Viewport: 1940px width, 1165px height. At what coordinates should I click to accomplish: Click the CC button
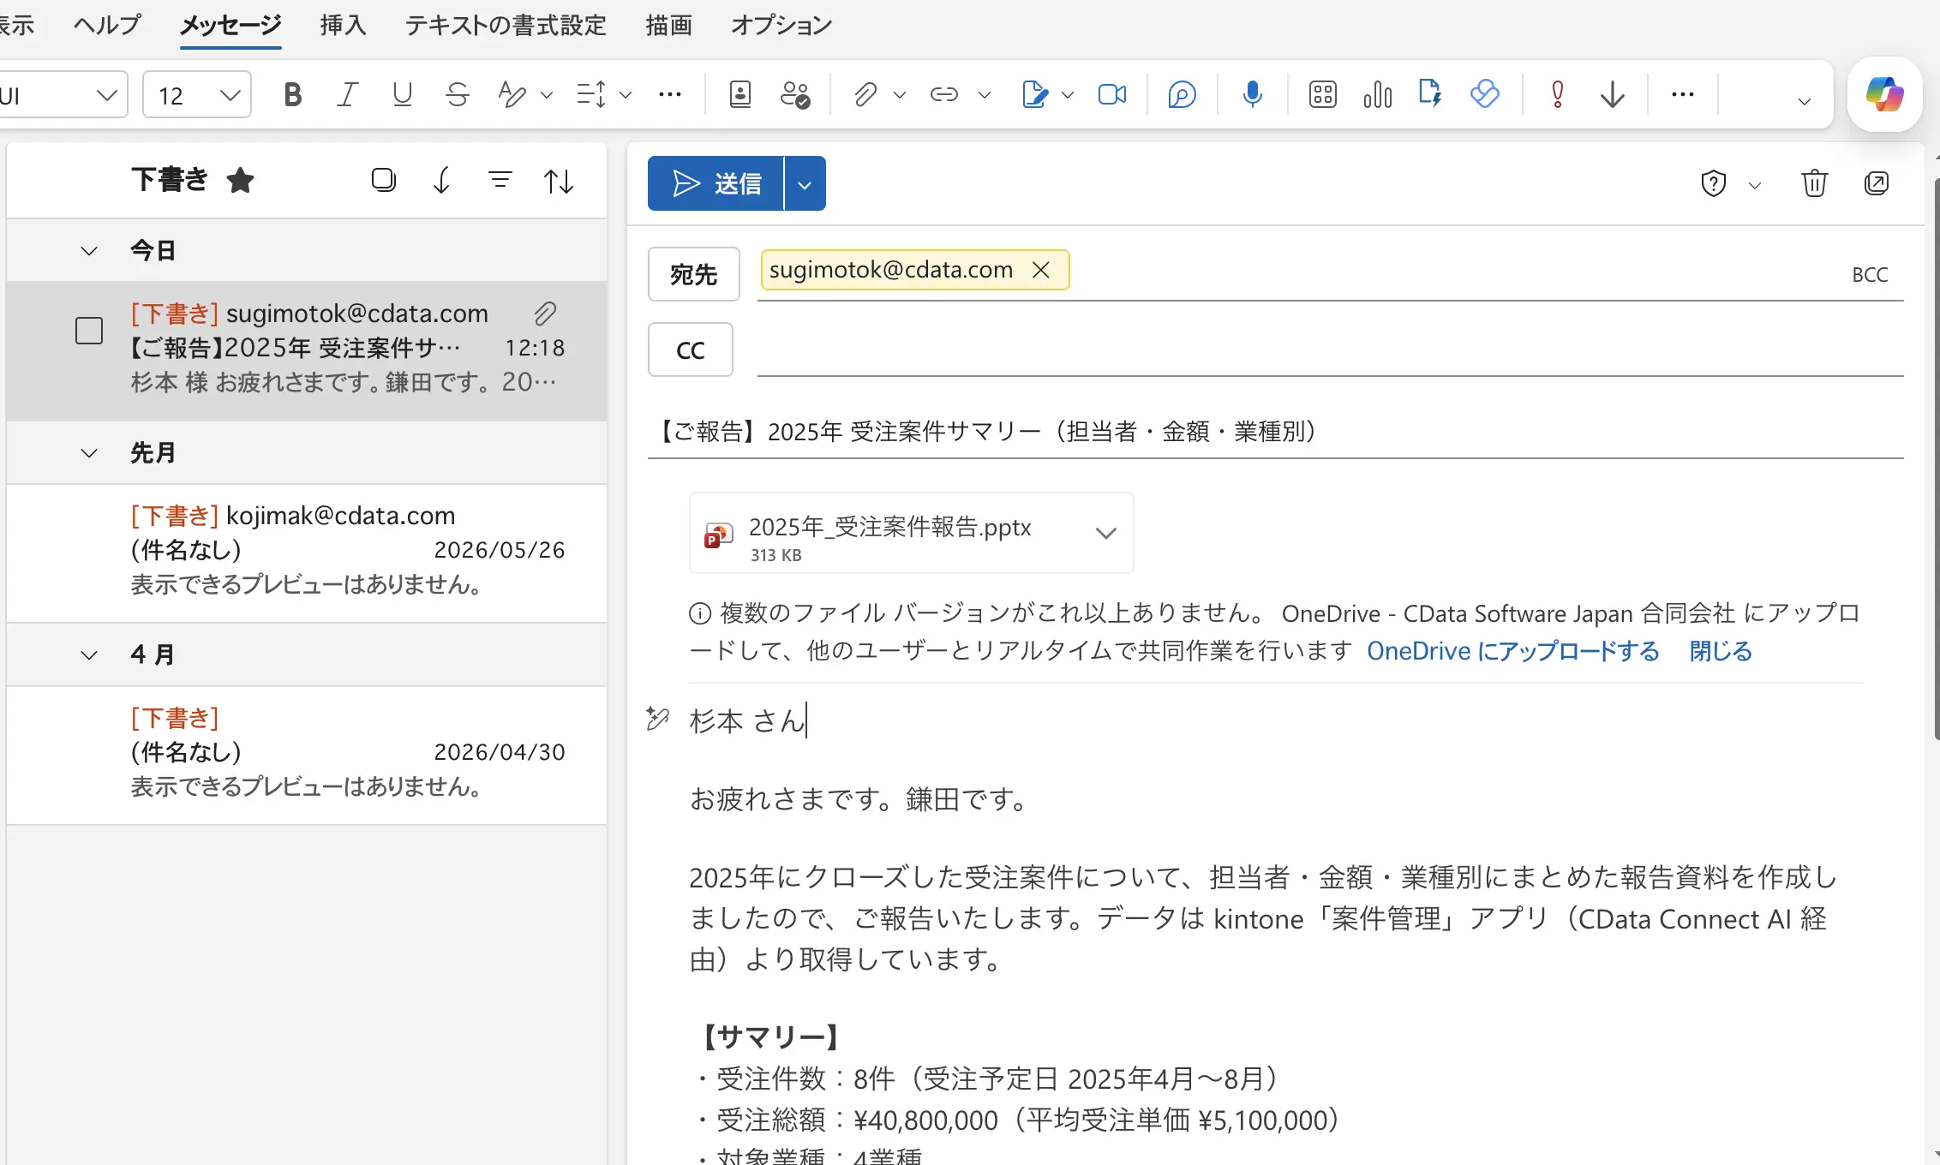(x=691, y=349)
